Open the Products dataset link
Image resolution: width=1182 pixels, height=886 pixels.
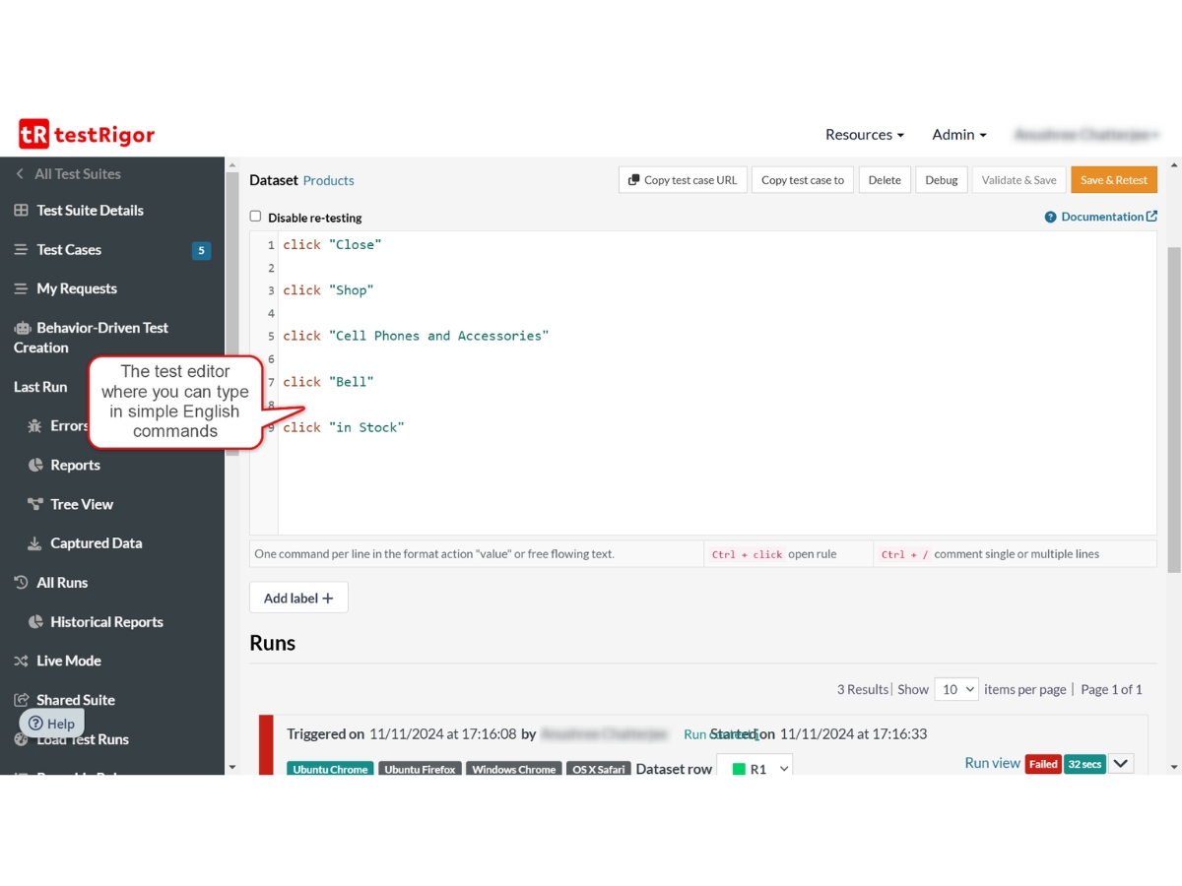tap(328, 181)
